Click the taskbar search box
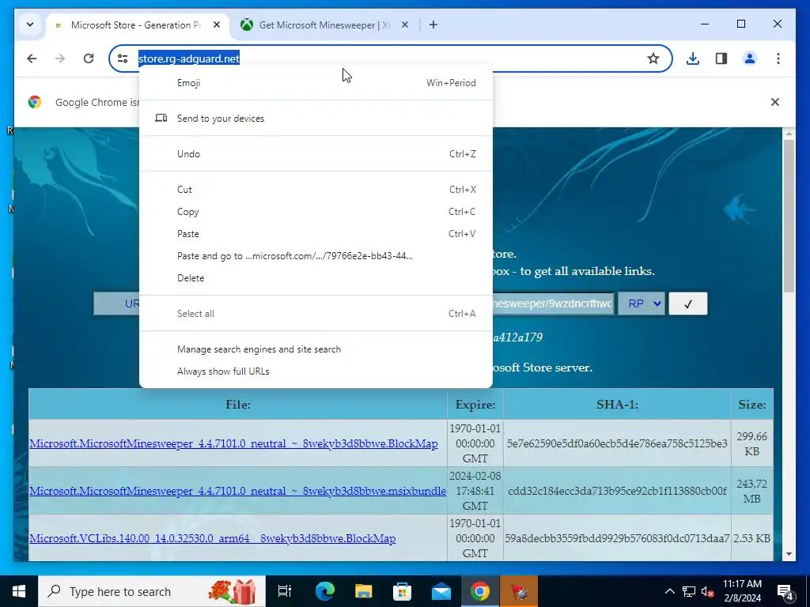The image size is (810, 607). 152,591
